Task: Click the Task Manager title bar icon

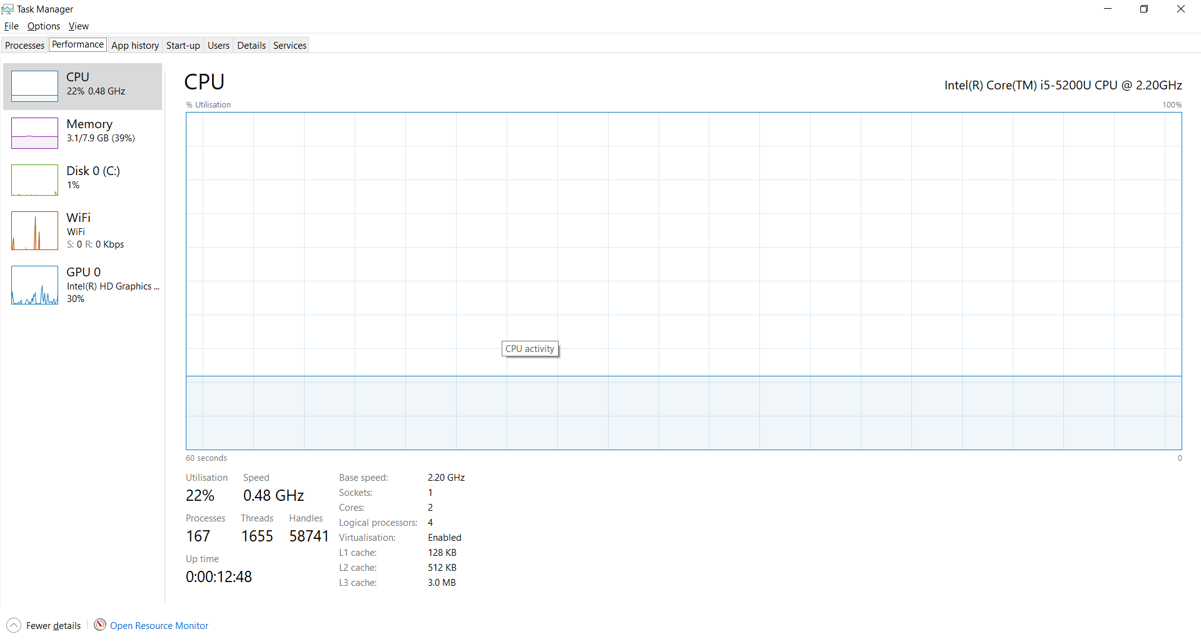Action: pos(8,9)
